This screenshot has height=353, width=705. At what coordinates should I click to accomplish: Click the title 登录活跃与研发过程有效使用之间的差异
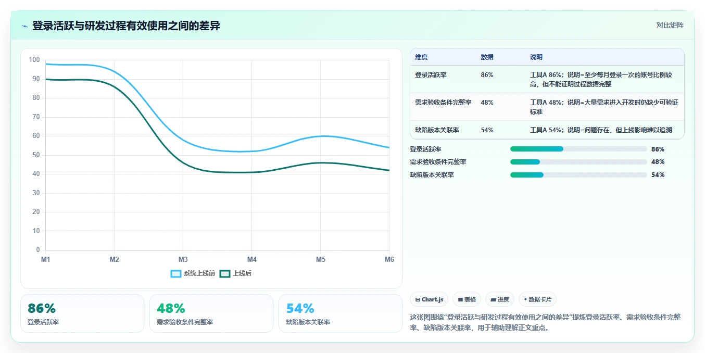[x=126, y=26]
